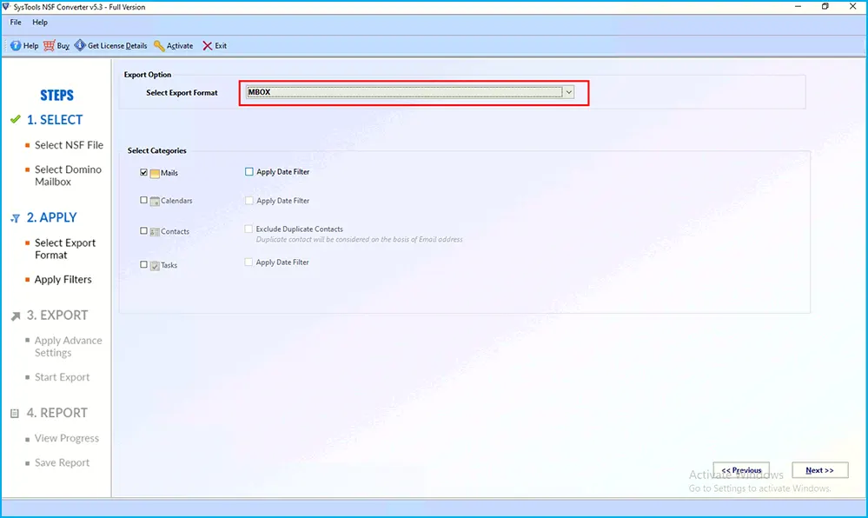Image resolution: width=868 pixels, height=518 pixels.
Task: Open the Select Export Format step
Action: coord(65,249)
